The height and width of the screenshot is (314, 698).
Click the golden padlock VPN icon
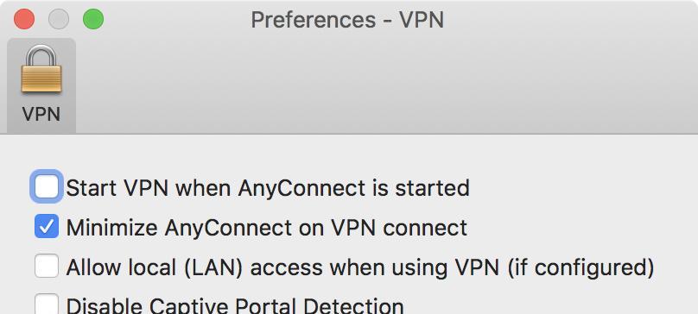click(x=41, y=70)
